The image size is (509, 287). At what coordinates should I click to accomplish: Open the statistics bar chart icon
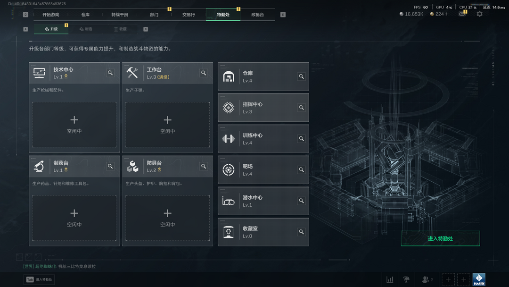(x=390, y=279)
